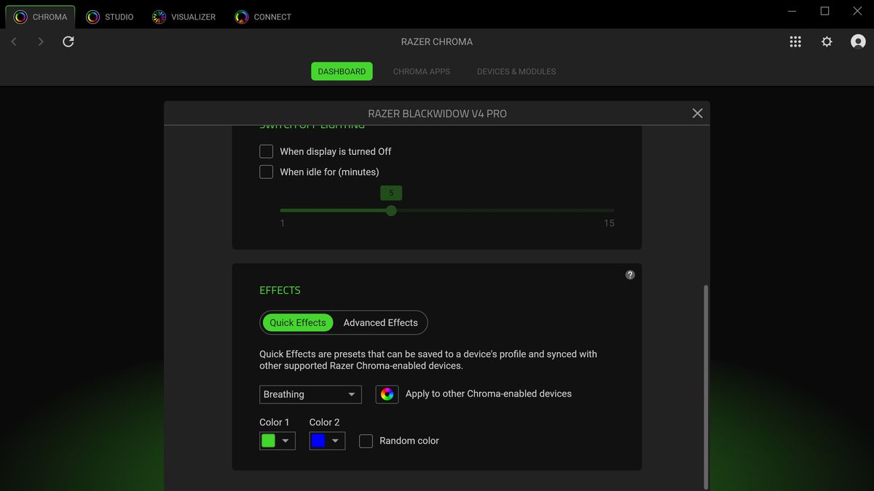Enable When display is turned Off

[266, 151]
